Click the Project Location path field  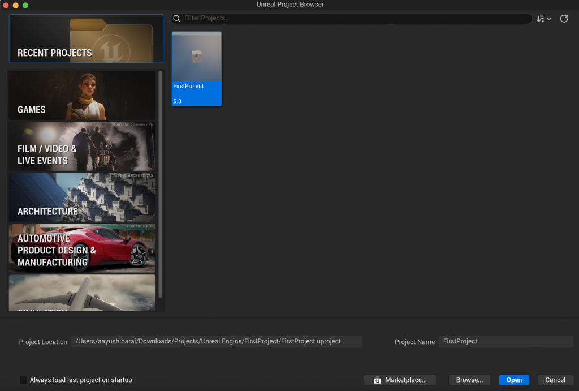[x=217, y=341]
